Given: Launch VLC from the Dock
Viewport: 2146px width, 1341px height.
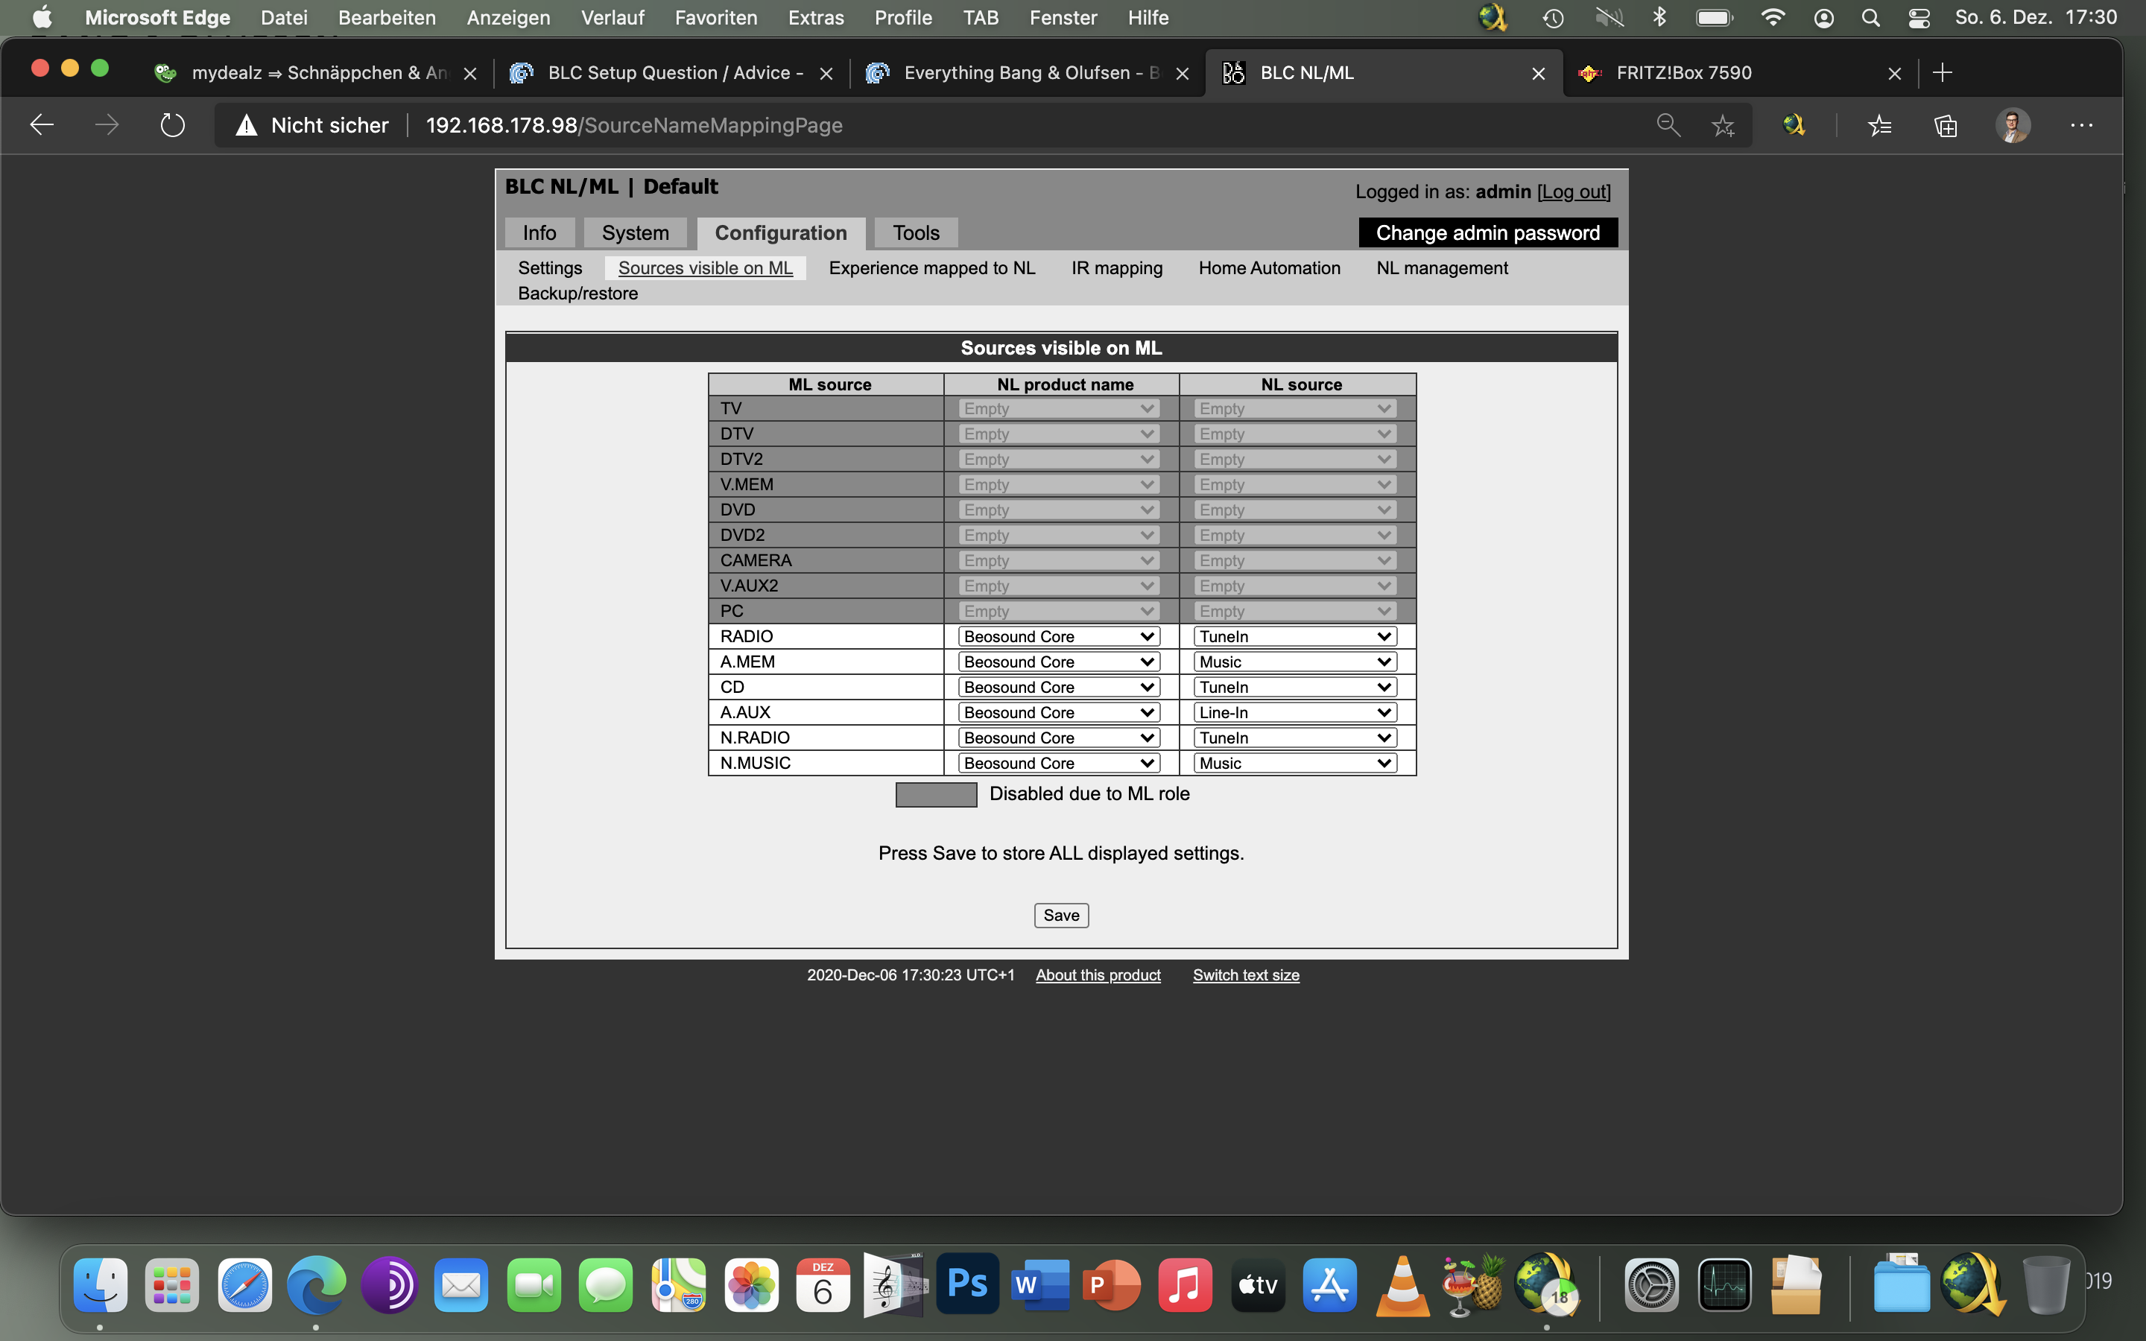Looking at the screenshot, I should click(1402, 1284).
